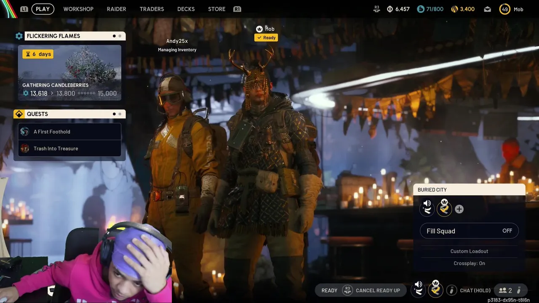Click the candleberry progress milestone diamonds

86,93
